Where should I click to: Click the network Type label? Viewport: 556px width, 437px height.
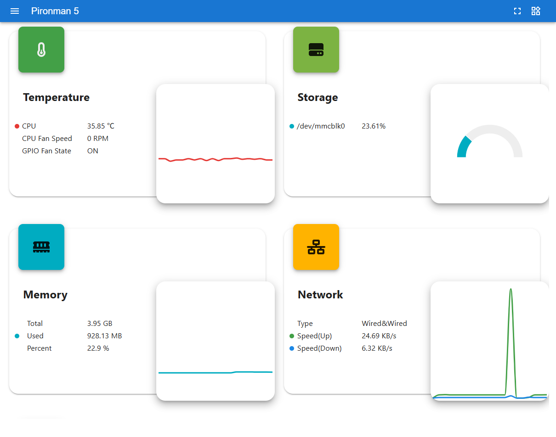305,323
